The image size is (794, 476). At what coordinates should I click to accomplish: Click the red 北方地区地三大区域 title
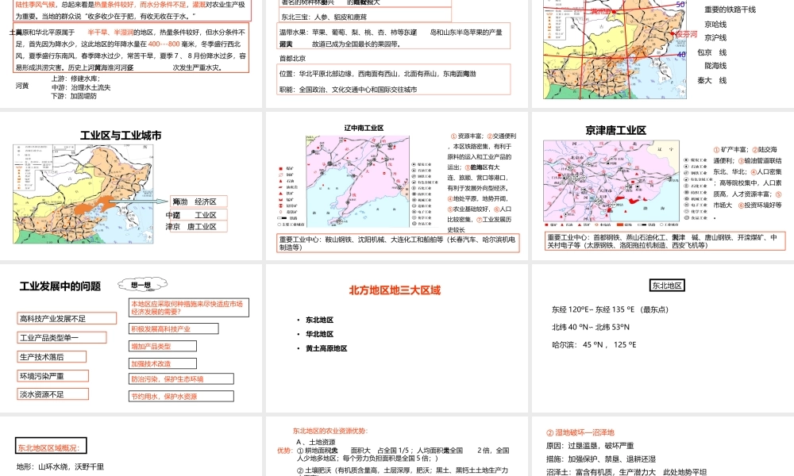click(x=395, y=290)
